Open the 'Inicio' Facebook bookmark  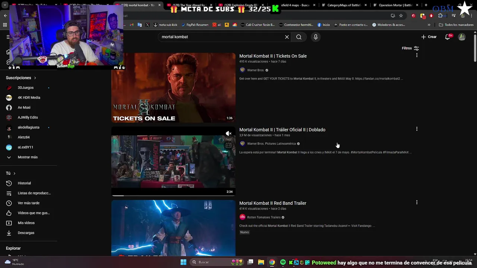[x=323, y=25]
